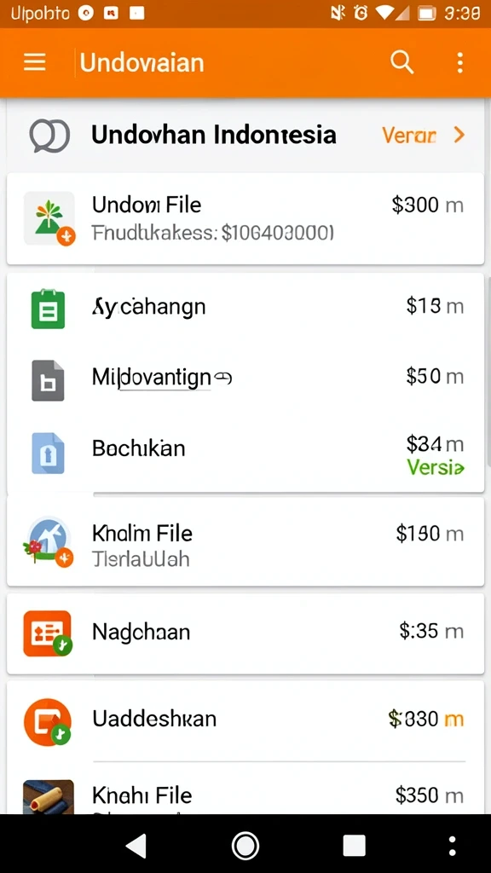Tap the blue file icon for Bochikan
Screen dimensions: 491x873
(x=48, y=454)
